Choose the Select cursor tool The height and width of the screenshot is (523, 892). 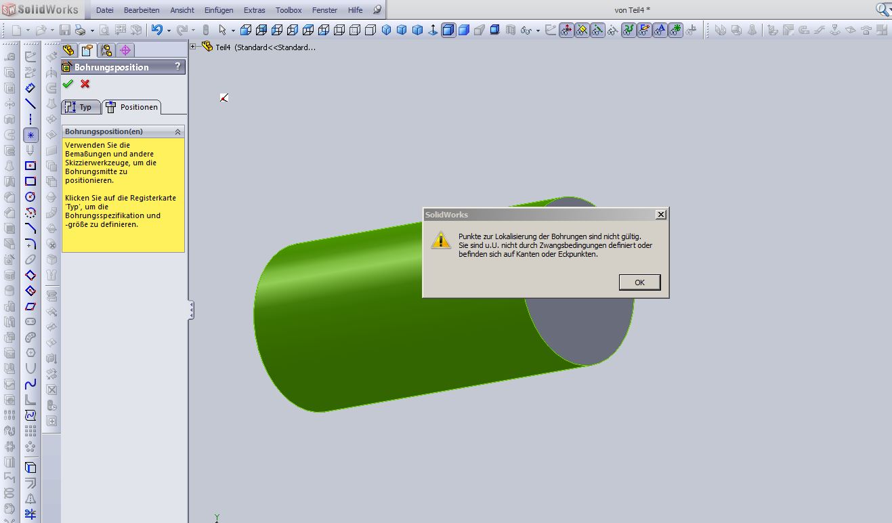[x=222, y=30]
